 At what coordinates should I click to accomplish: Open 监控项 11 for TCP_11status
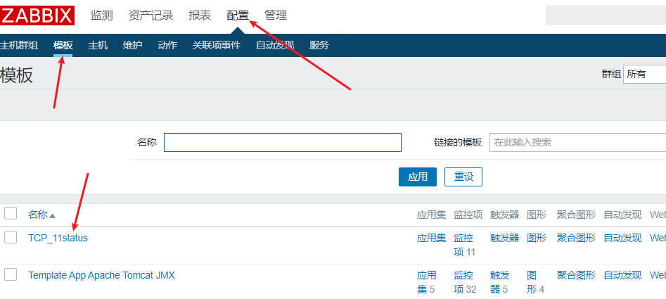464,245
